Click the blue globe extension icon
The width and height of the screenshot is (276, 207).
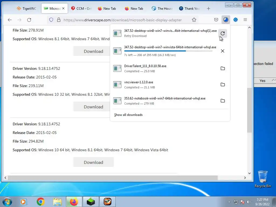(236, 20)
